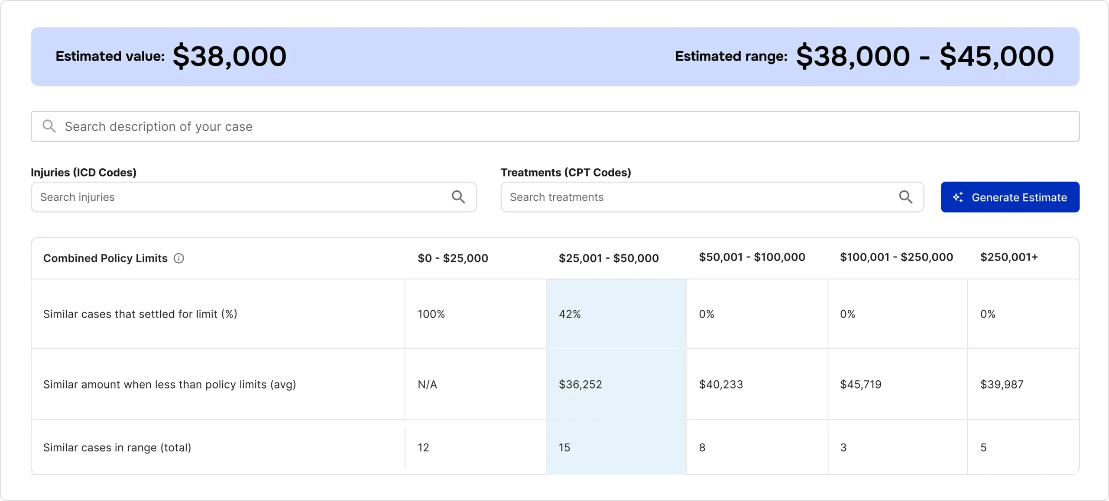Click the case description search magnifier icon
The width and height of the screenshot is (1109, 501).
[49, 126]
